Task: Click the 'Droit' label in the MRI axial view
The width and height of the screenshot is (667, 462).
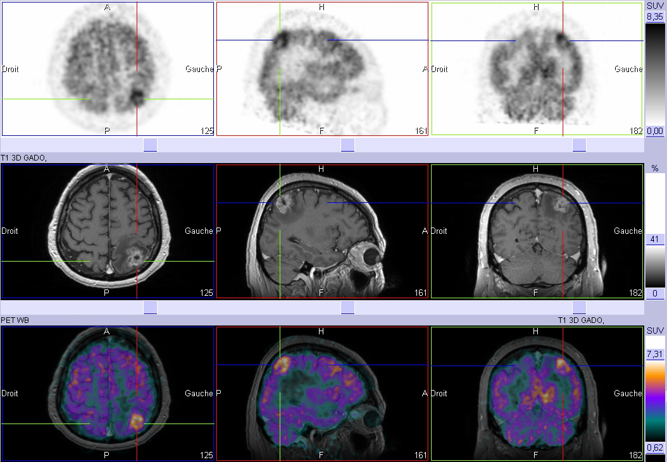Action: 9,231
